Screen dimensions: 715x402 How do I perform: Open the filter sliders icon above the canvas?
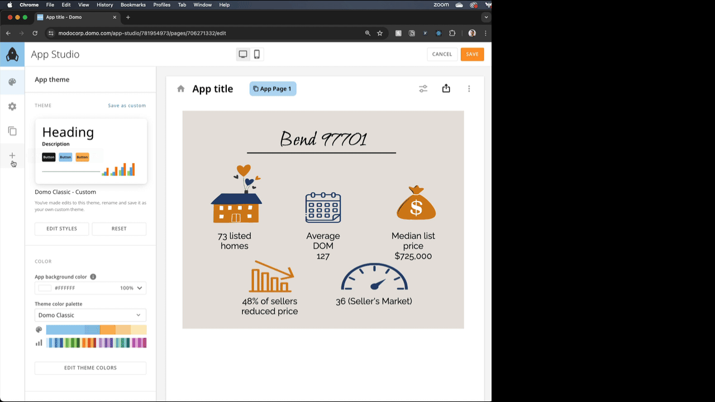coord(423,88)
